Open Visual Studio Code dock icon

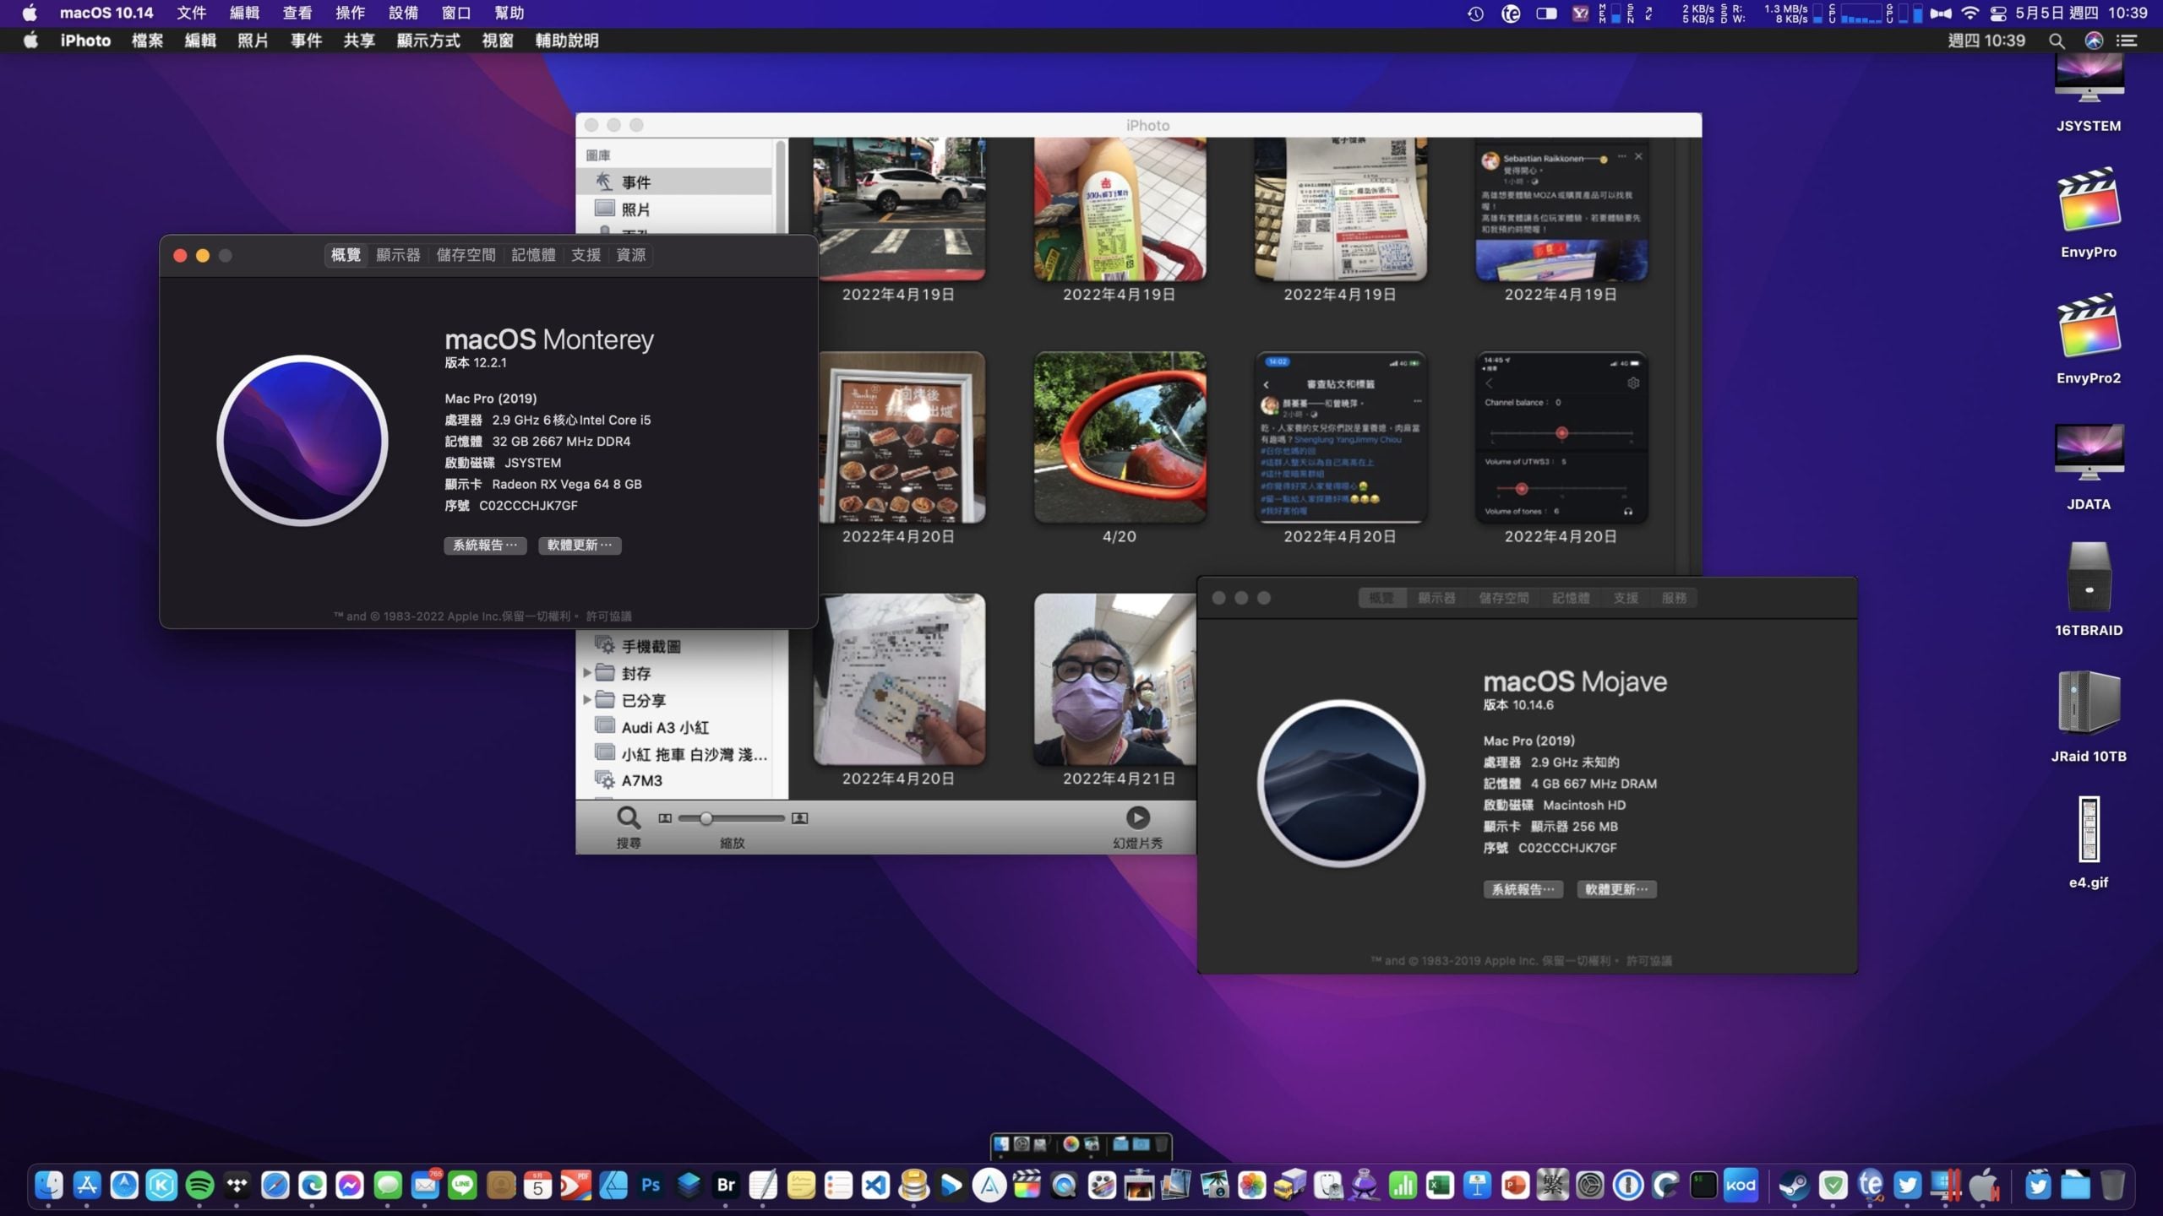(876, 1186)
